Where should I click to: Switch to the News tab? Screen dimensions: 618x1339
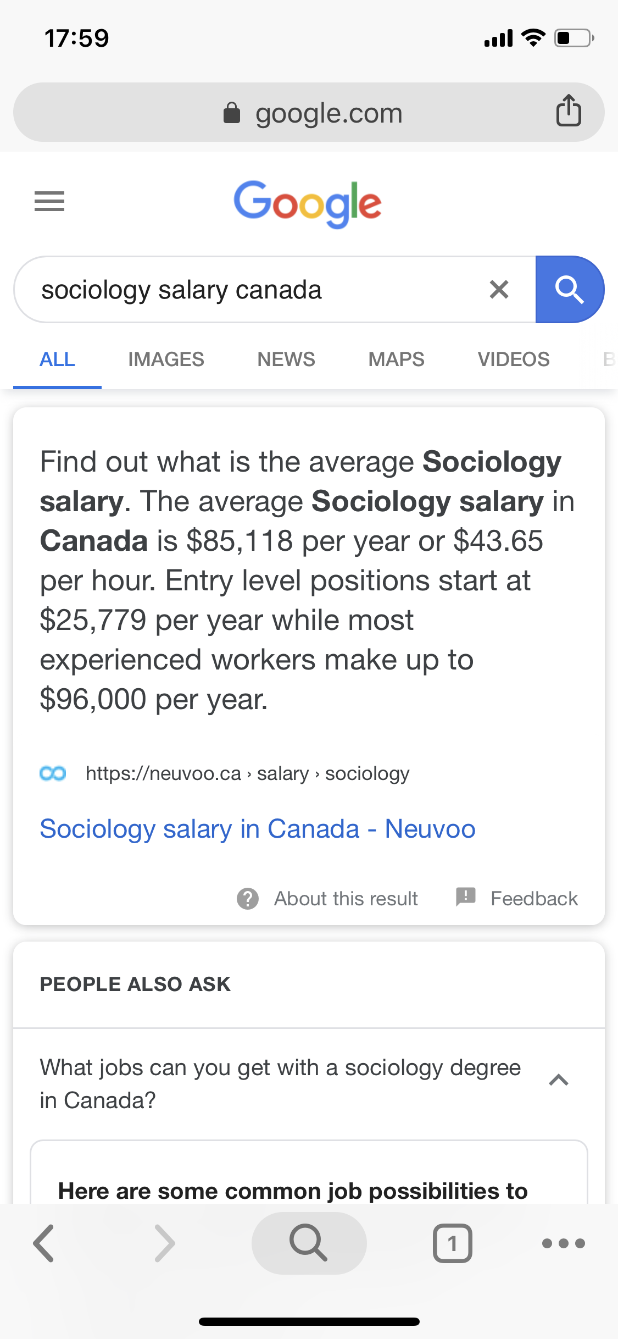(x=286, y=359)
